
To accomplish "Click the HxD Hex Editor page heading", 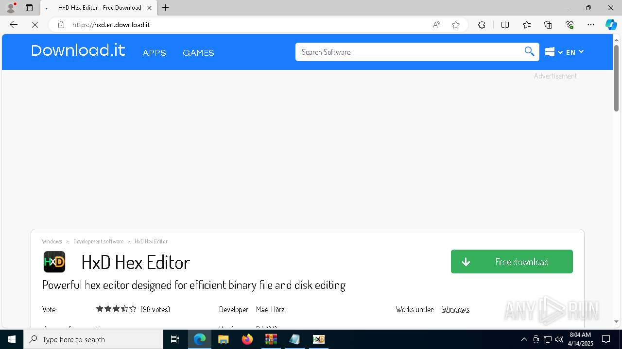I will tap(136, 262).
